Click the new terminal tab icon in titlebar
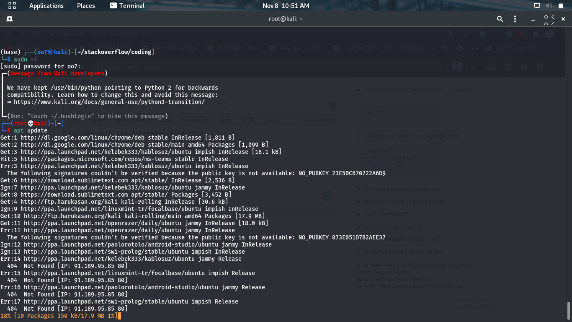This screenshot has height=322, width=572. click(9, 19)
